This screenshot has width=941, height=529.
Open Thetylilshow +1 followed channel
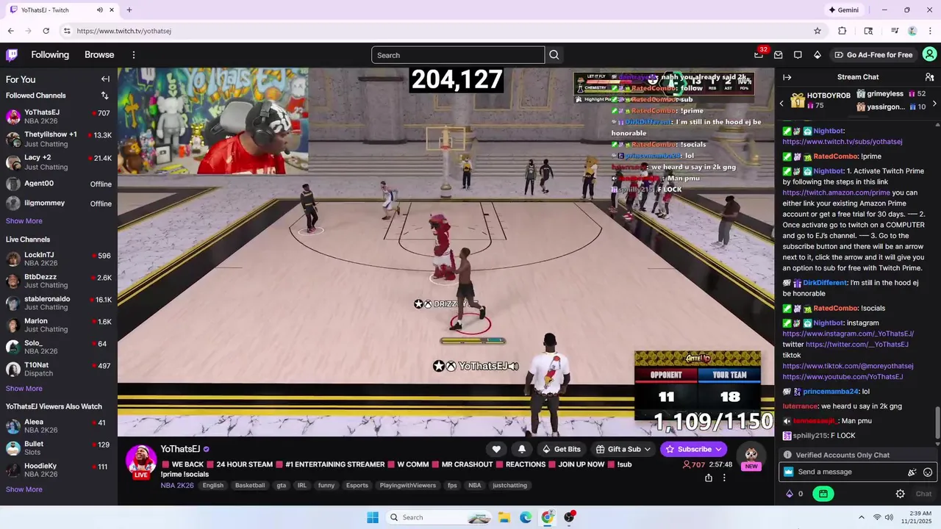tap(59, 139)
